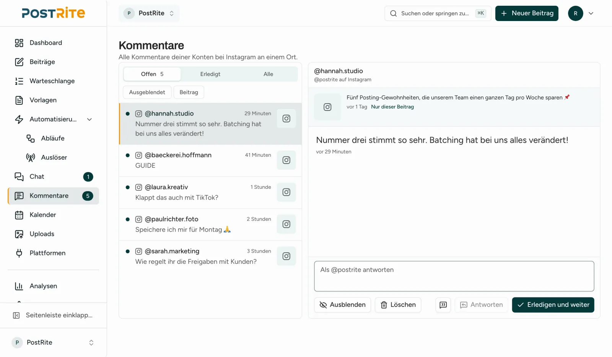Open Uploads page
Screen dimensions: 612x357
coord(53,234)
